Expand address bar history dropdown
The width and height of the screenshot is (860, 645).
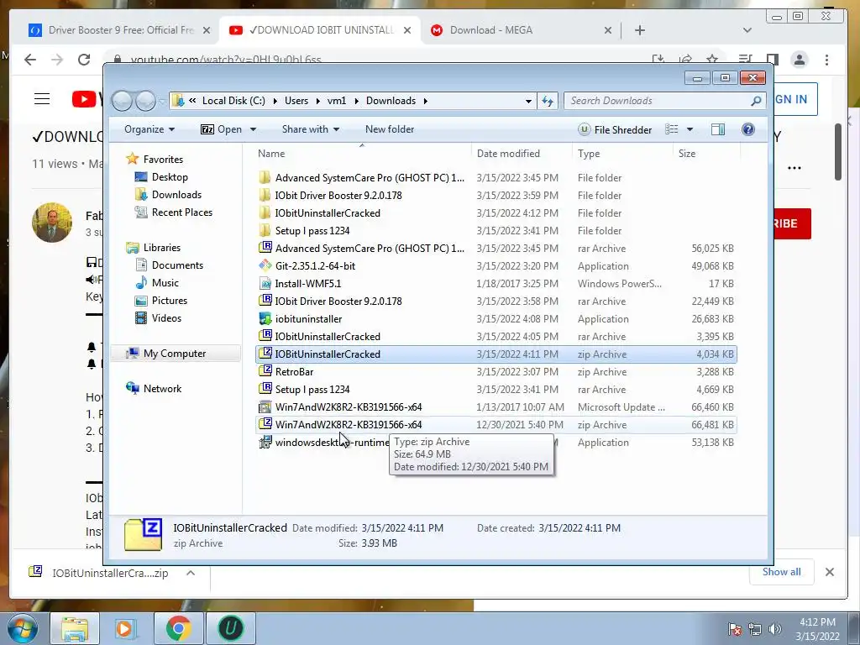click(x=528, y=101)
